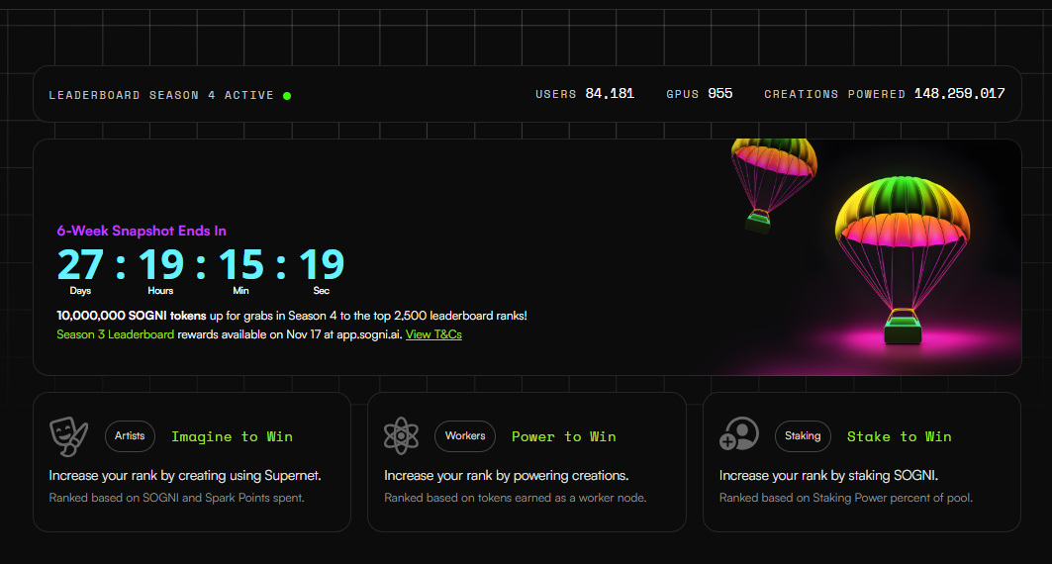Open the View T&Cs link
This screenshot has width=1052, height=564.
click(433, 334)
